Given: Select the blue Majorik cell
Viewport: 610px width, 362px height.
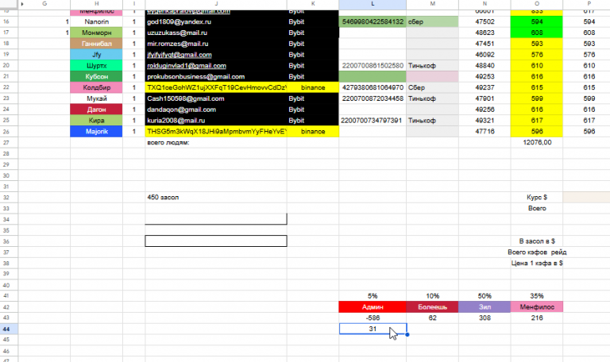Looking at the screenshot, I should (x=96, y=132).
